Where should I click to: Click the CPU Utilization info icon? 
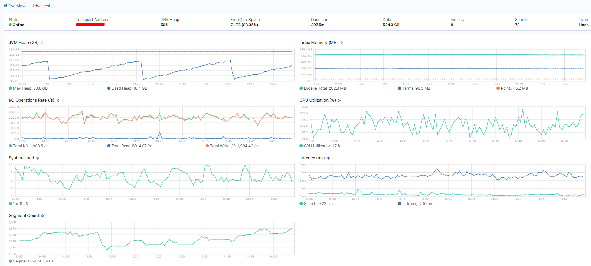tap(339, 100)
